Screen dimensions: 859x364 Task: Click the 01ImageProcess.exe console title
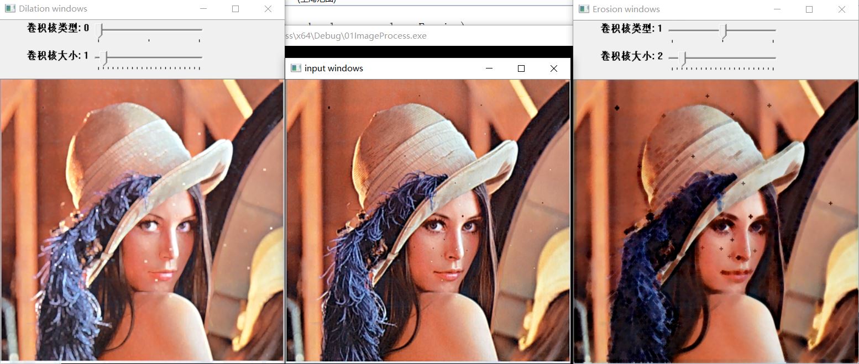click(355, 36)
